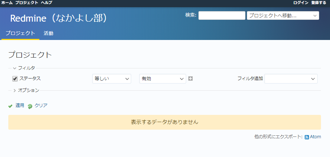
Task: Click the ログイン link
Action: (301, 3)
